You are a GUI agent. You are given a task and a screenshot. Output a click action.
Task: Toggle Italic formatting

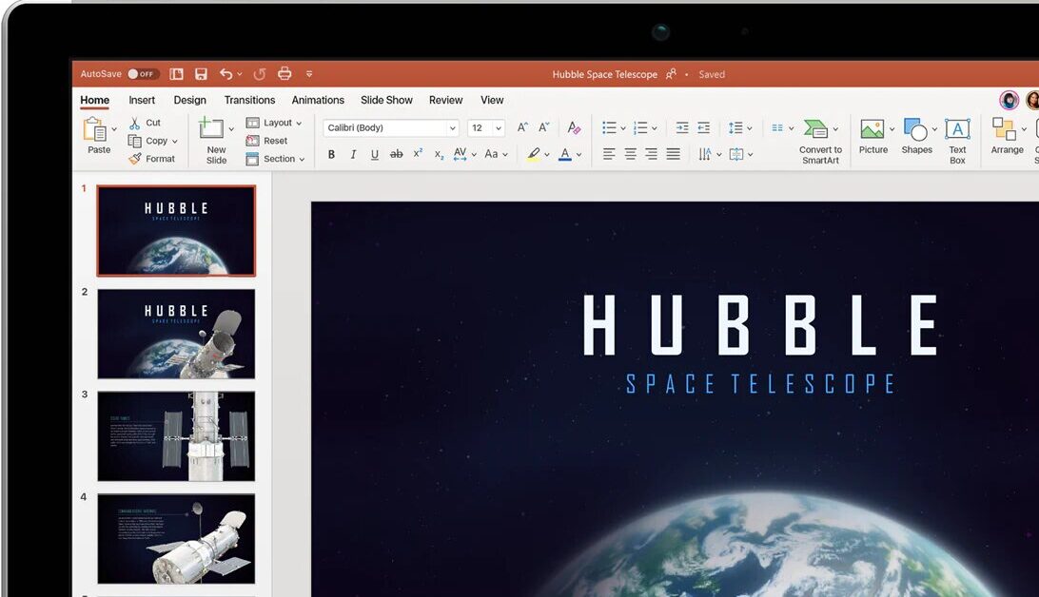pos(353,154)
